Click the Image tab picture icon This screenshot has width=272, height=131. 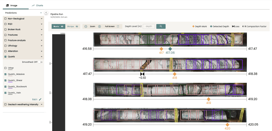pos(7,5)
